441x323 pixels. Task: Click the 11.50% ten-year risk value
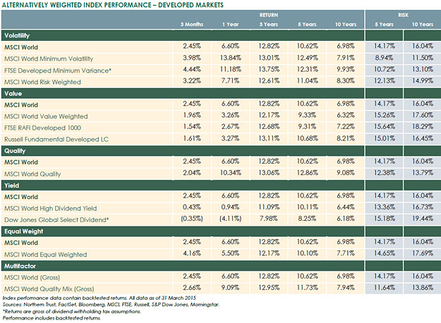[x=423, y=58]
